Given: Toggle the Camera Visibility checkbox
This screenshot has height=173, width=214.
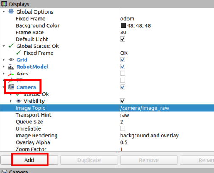Looking at the screenshot, I should 123,101.
